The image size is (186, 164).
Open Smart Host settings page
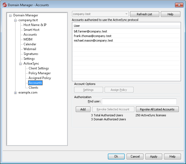coord(31,30)
